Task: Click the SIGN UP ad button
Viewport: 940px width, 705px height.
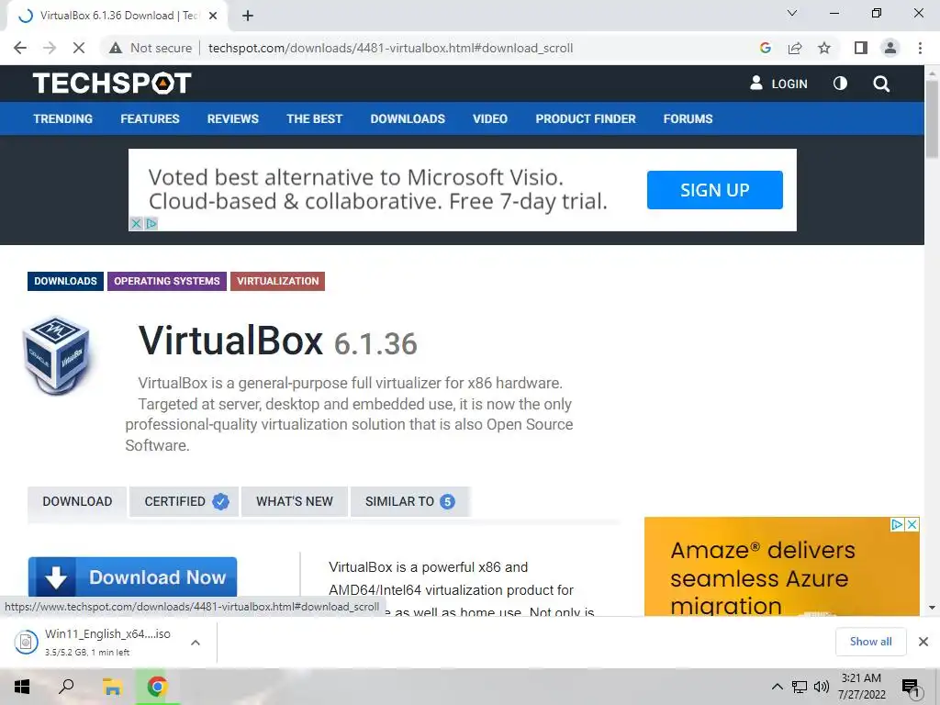Action: pyautogui.click(x=714, y=190)
